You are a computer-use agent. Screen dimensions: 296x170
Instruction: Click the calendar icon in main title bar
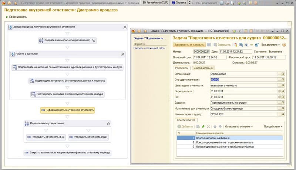click(256, 3)
